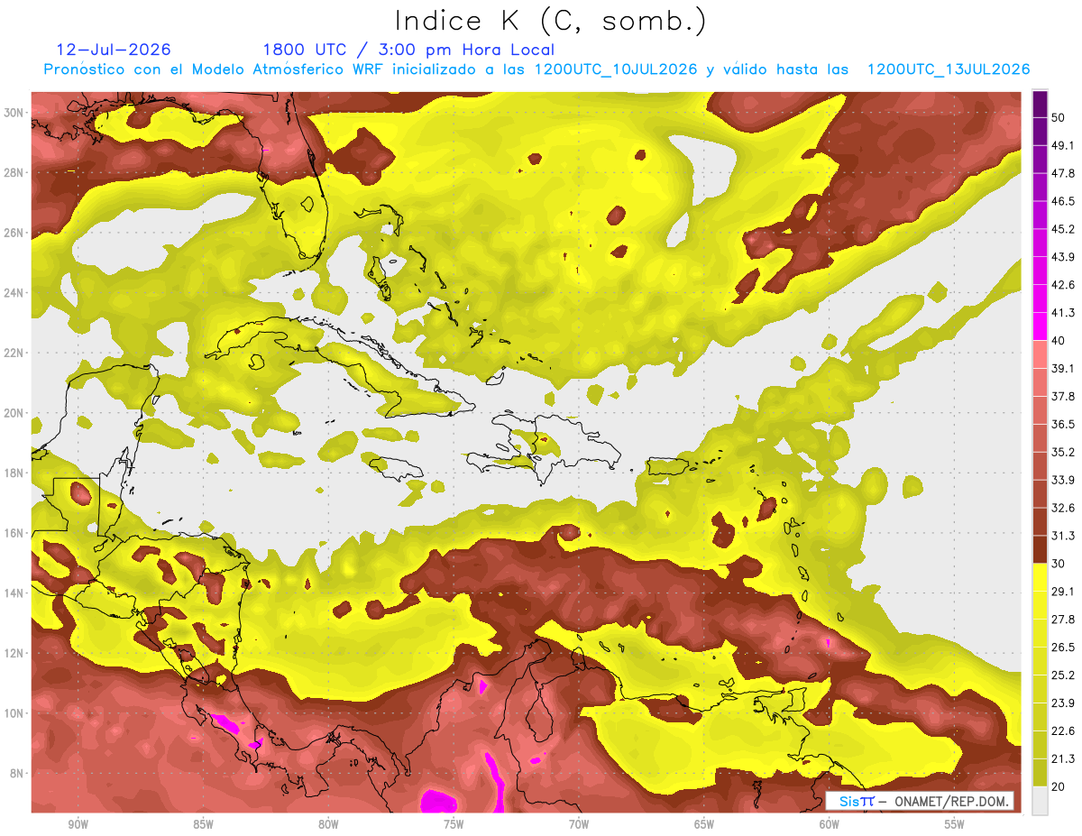Click the legend value "49.1"
Image resolution: width=1082 pixels, height=836 pixels.
1062,146
